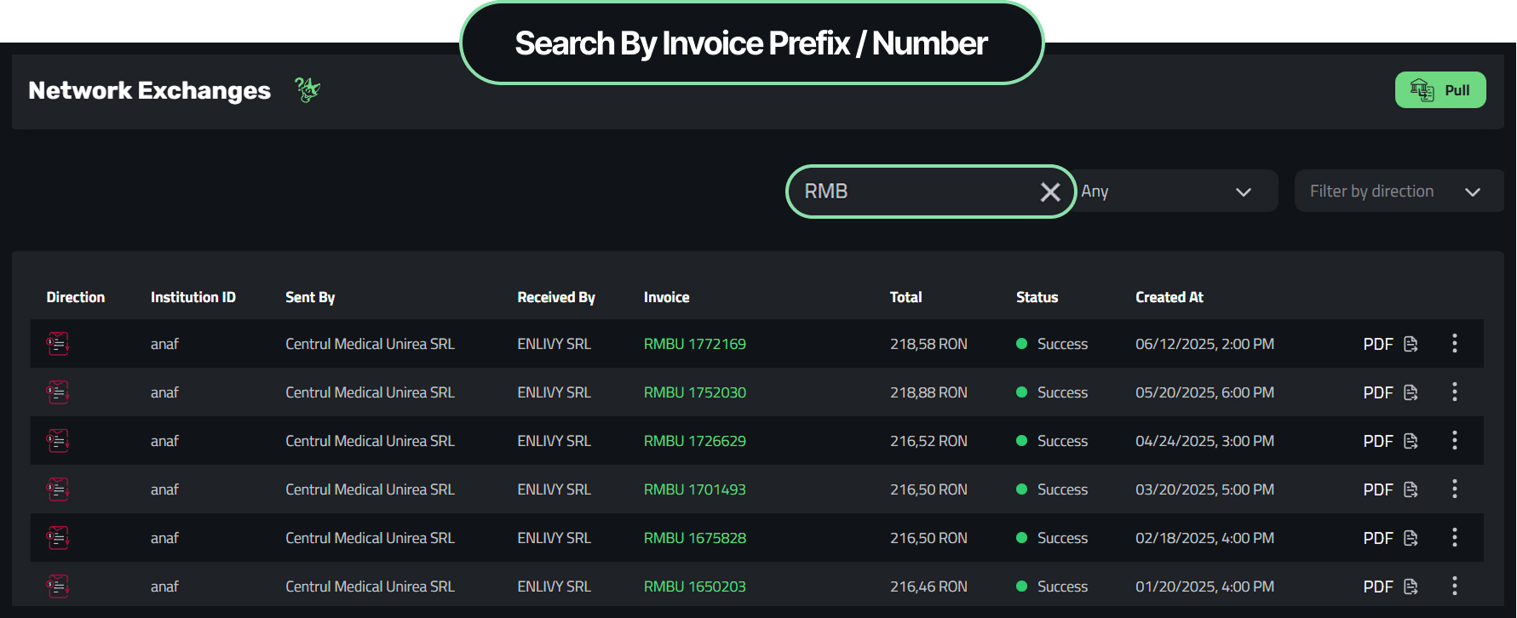This screenshot has height=618, width=1517.
Task: Download PDF for invoice RMBU 1726629
Action: point(1389,441)
